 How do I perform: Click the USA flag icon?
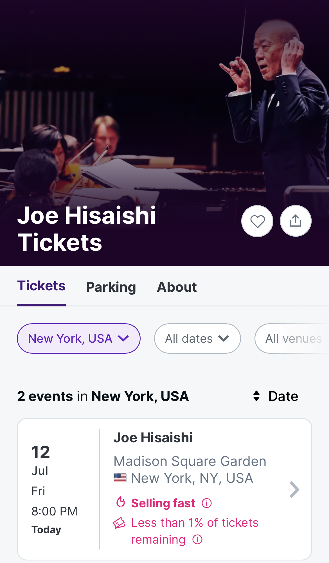(120, 478)
